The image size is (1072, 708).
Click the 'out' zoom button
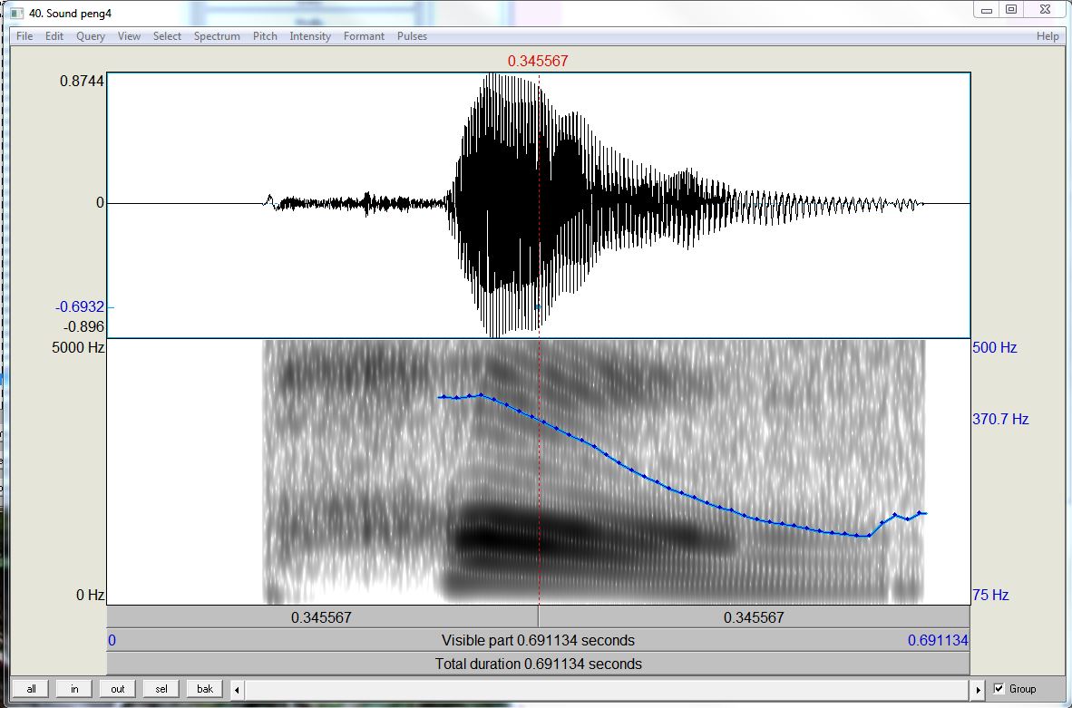tap(118, 689)
